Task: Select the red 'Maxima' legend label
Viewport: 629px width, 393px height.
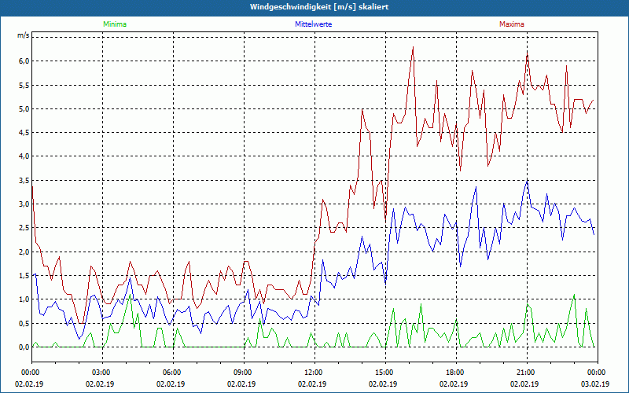Action: [x=512, y=24]
